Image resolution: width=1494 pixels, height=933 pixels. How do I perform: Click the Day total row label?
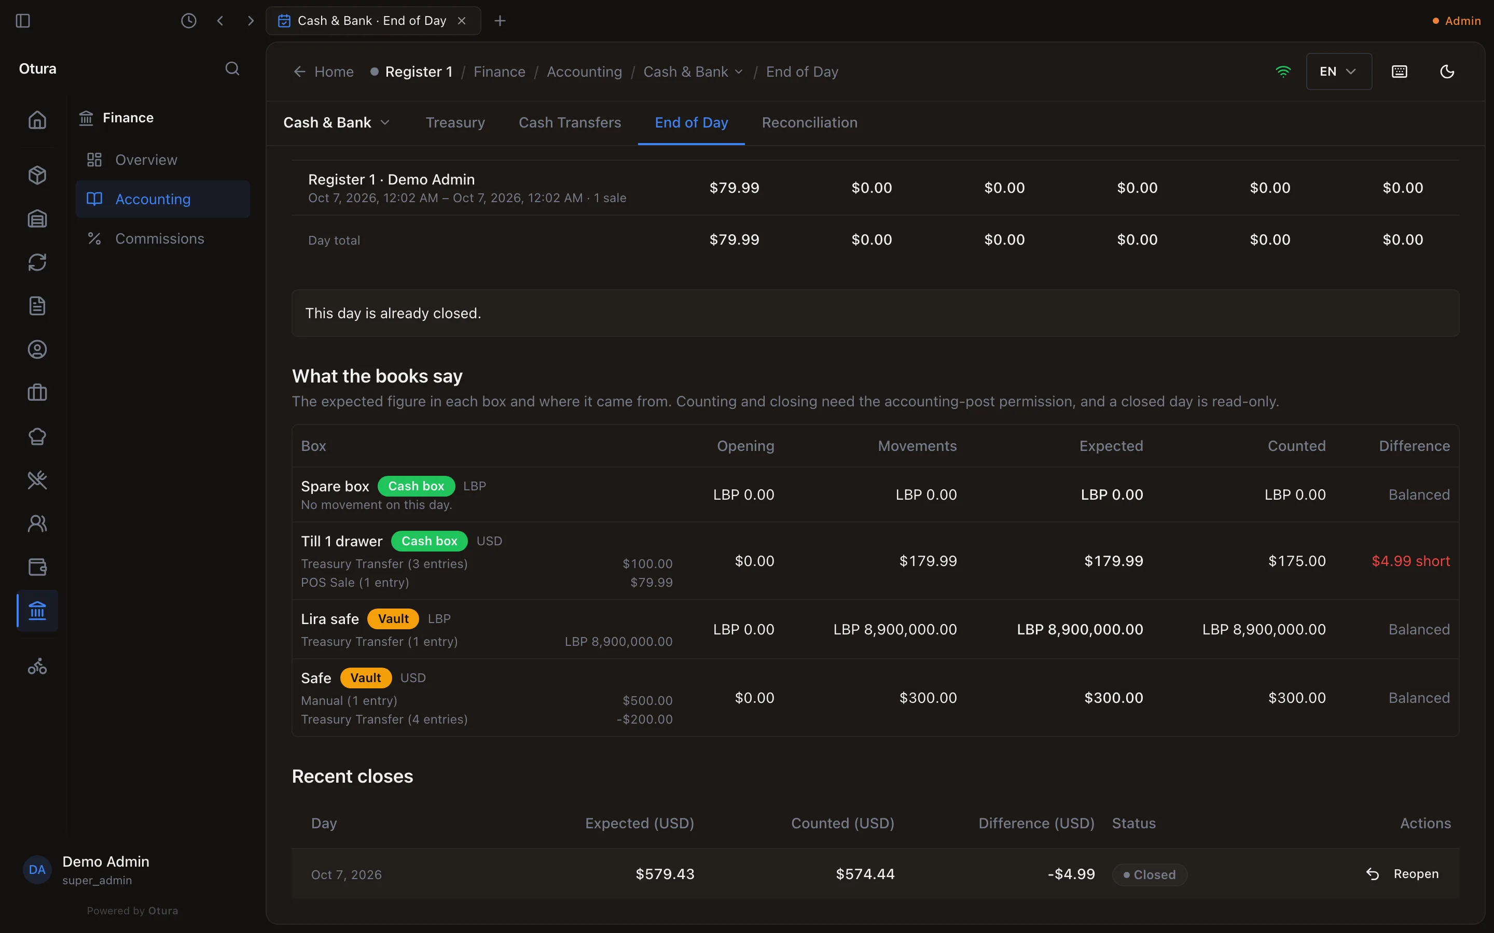pos(334,240)
